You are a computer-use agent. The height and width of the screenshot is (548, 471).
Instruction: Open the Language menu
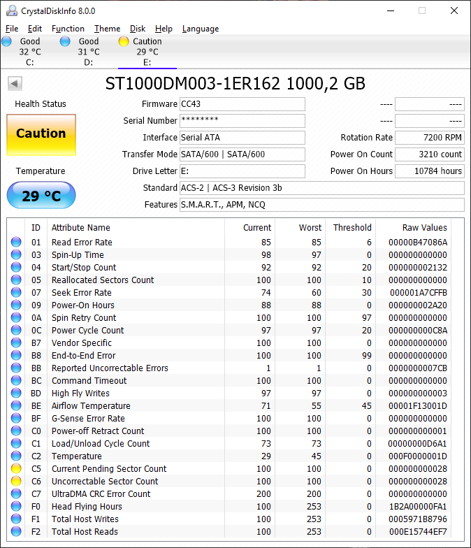point(201,29)
